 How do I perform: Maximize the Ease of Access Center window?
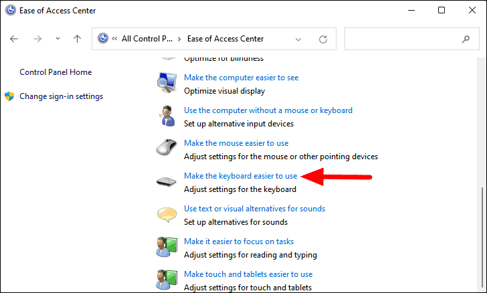(x=442, y=10)
